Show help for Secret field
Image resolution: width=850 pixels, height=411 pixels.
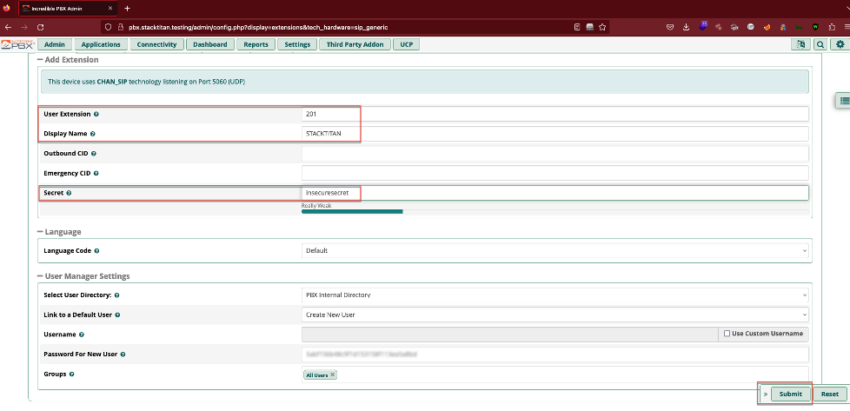(69, 193)
